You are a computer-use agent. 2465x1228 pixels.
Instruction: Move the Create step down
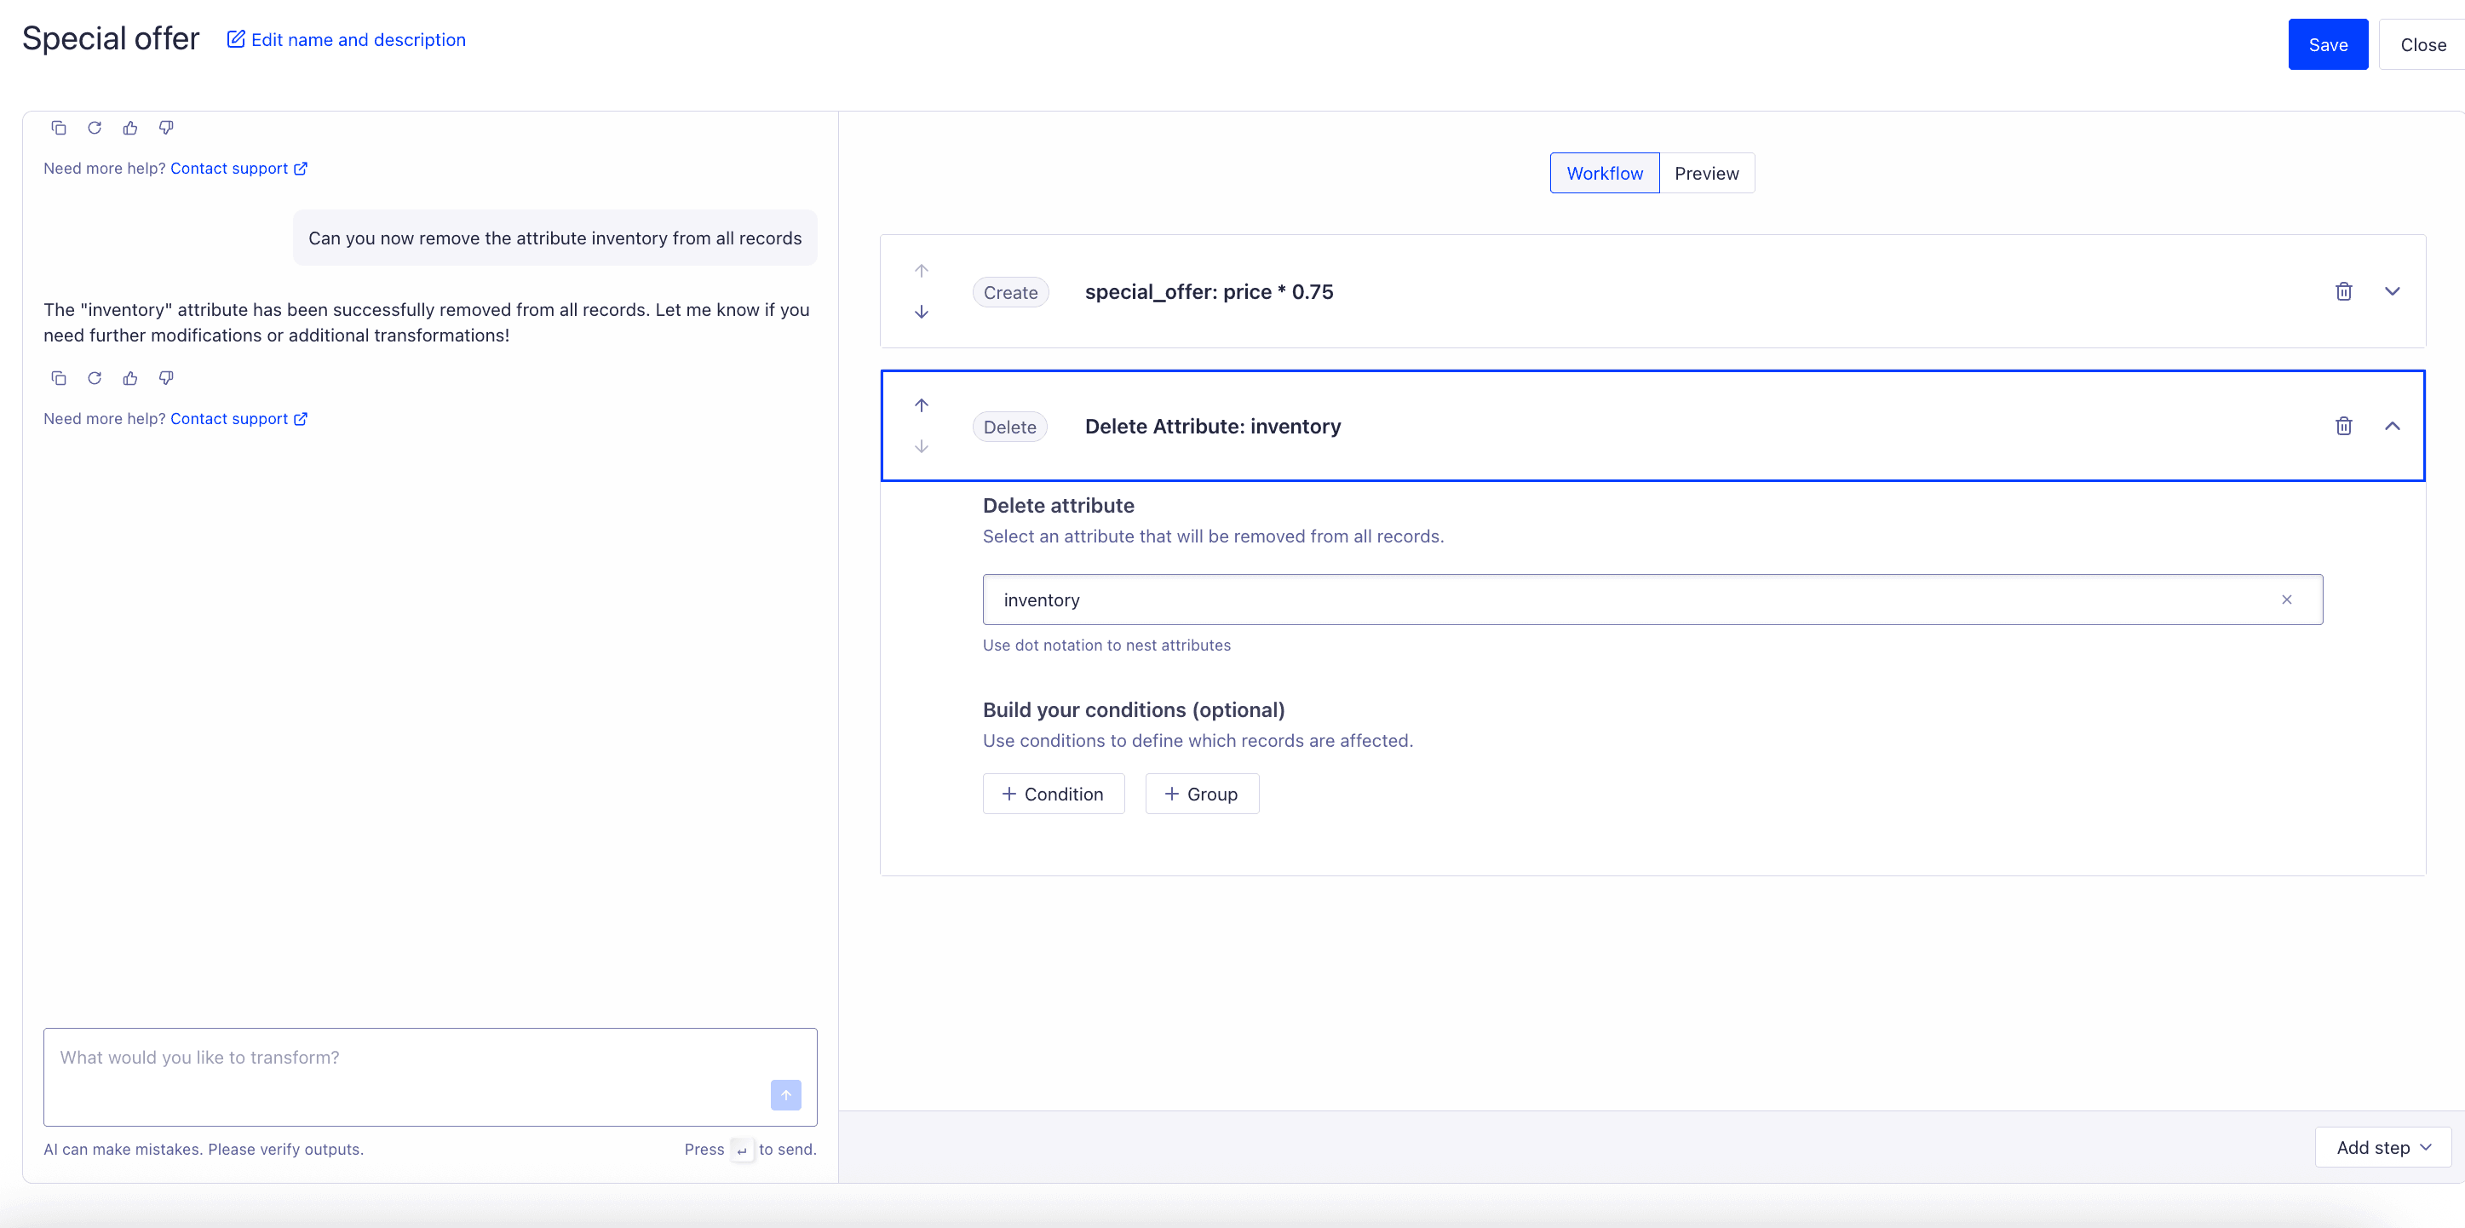pyautogui.click(x=921, y=312)
